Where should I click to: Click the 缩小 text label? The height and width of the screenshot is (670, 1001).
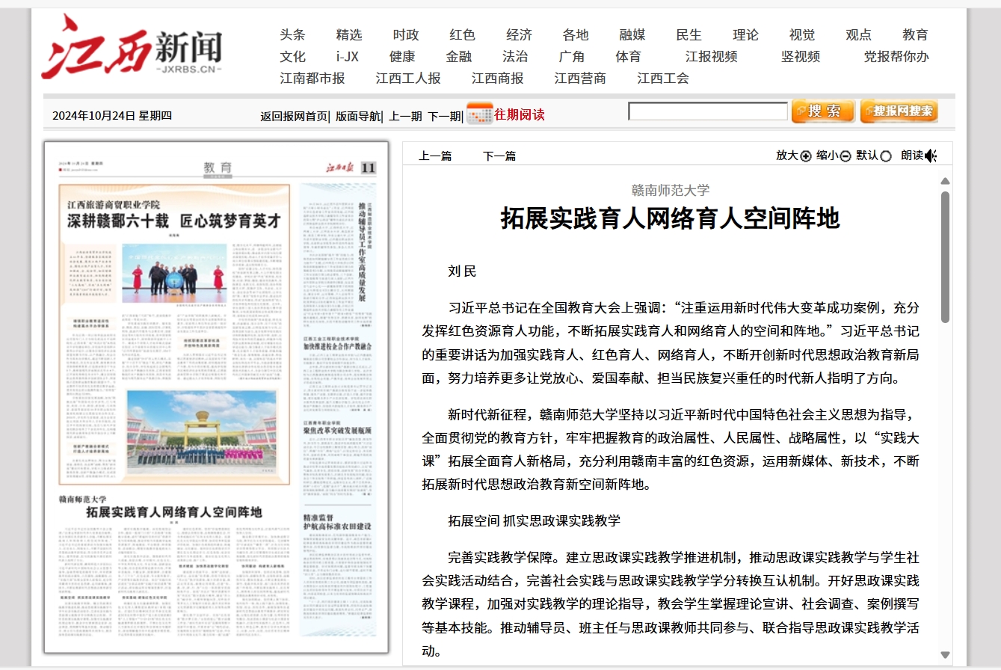[828, 156]
